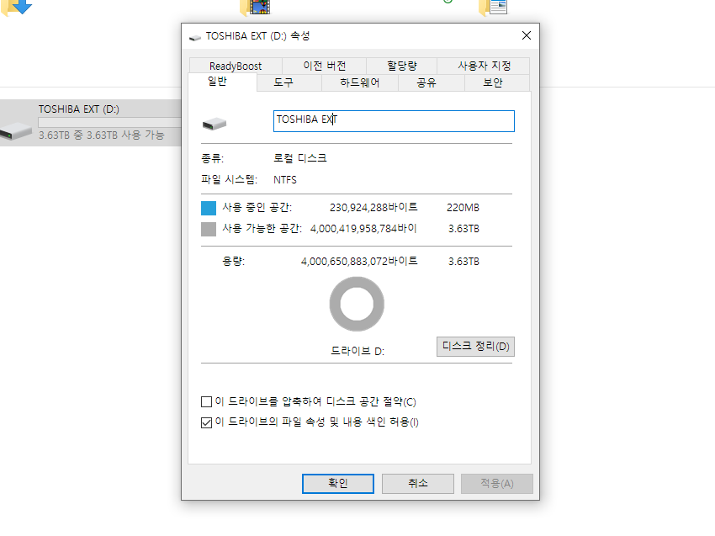
Task: Click the 사용 중인 공간 label
Action: click(x=257, y=208)
